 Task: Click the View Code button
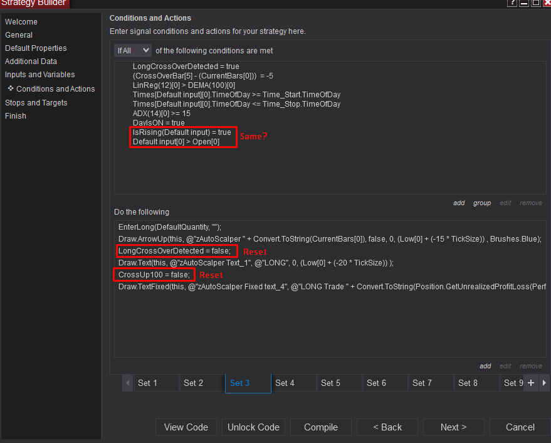point(186,427)
